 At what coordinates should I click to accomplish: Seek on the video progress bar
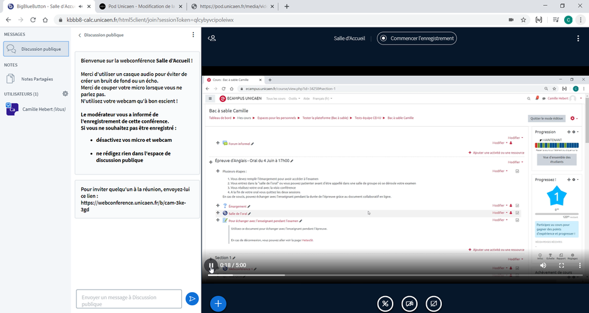397,275
